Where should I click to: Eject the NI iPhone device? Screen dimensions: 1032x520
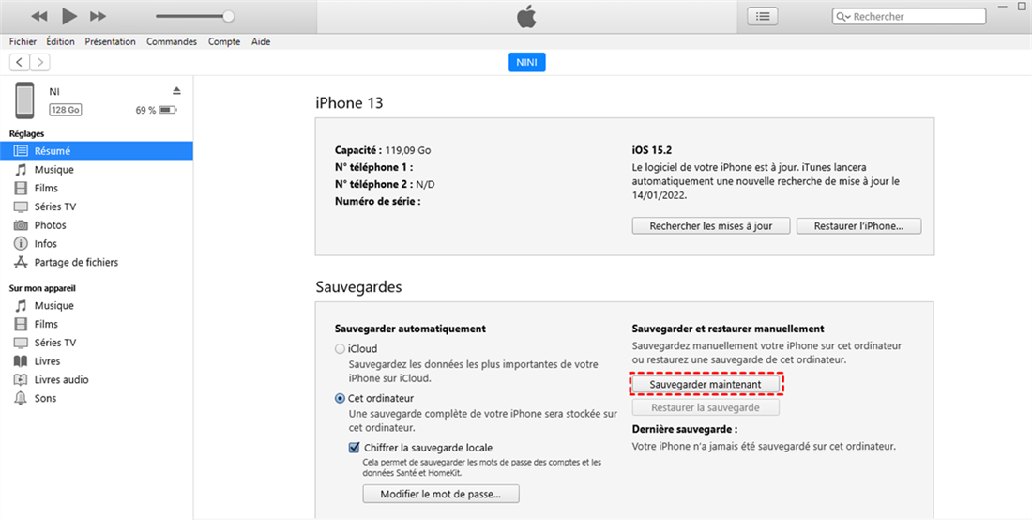176,90
